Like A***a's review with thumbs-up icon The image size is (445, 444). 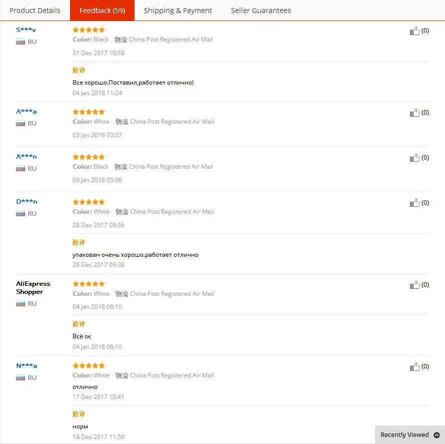click(414, 113)
